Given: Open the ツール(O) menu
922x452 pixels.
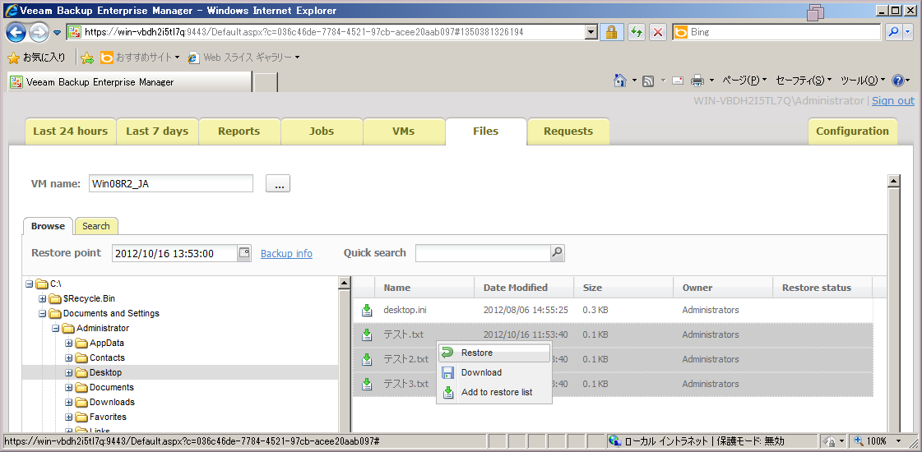Looking at the screenshot, I should pyautogui.click(x=863, y=81).
